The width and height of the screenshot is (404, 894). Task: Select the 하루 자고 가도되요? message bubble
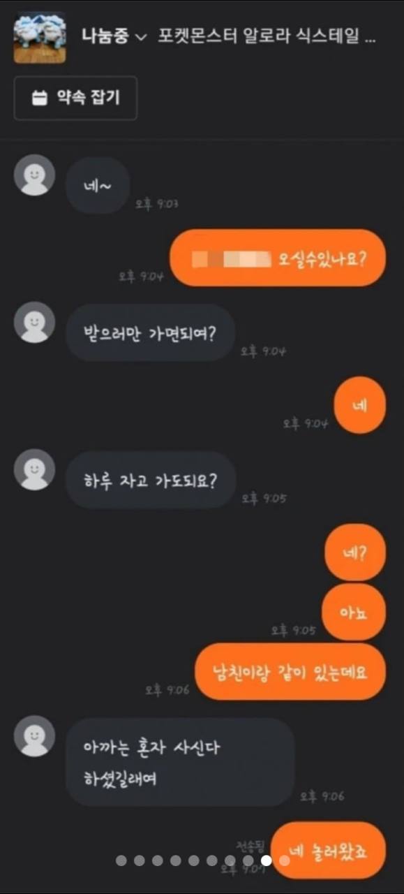151,479
